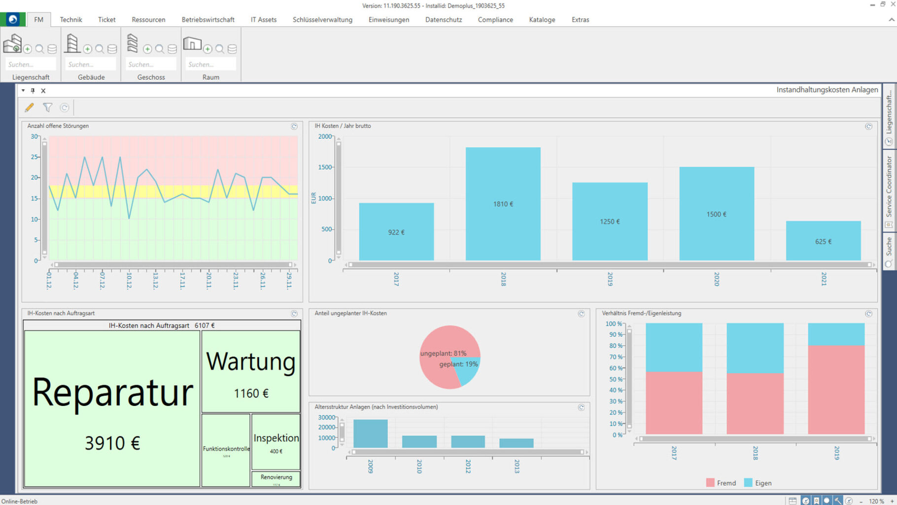The width and height of the screenshot is (897, 505).
Task: Switch to the Schlüsselverwaltung tab
Action: click(x=322, y=20)
